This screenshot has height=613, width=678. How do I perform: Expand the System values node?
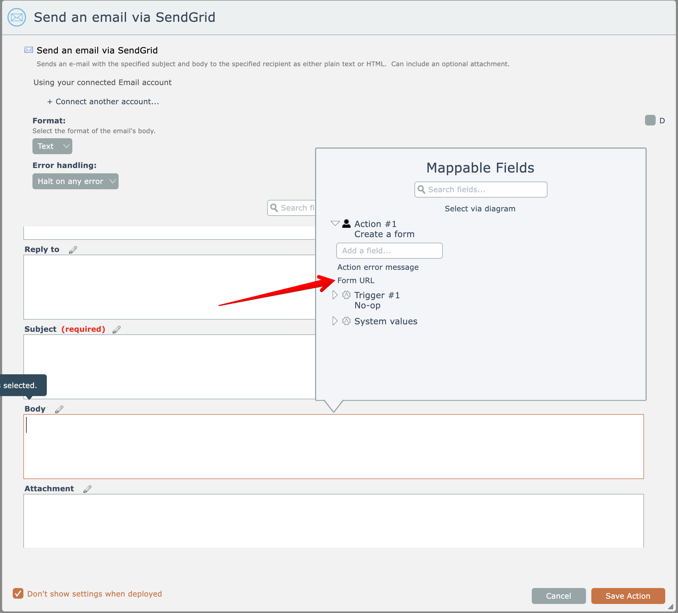[335, 321]
